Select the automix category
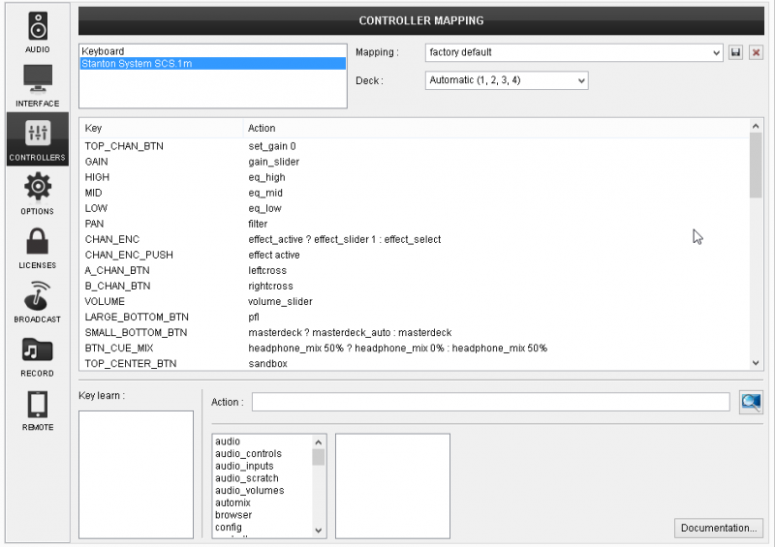Viewport: 775px width, 547px height. tap(263, 502)
